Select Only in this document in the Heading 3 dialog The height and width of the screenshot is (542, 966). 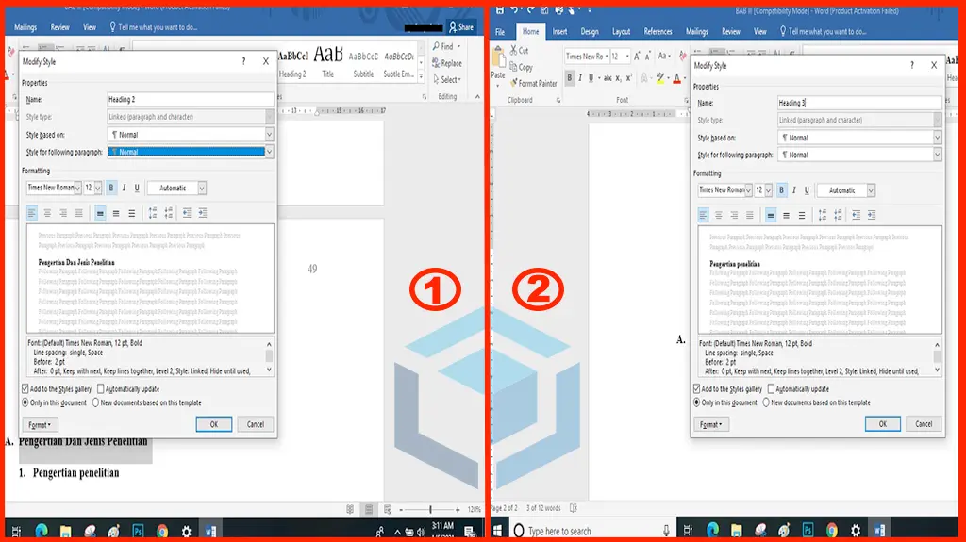point(725,402)
